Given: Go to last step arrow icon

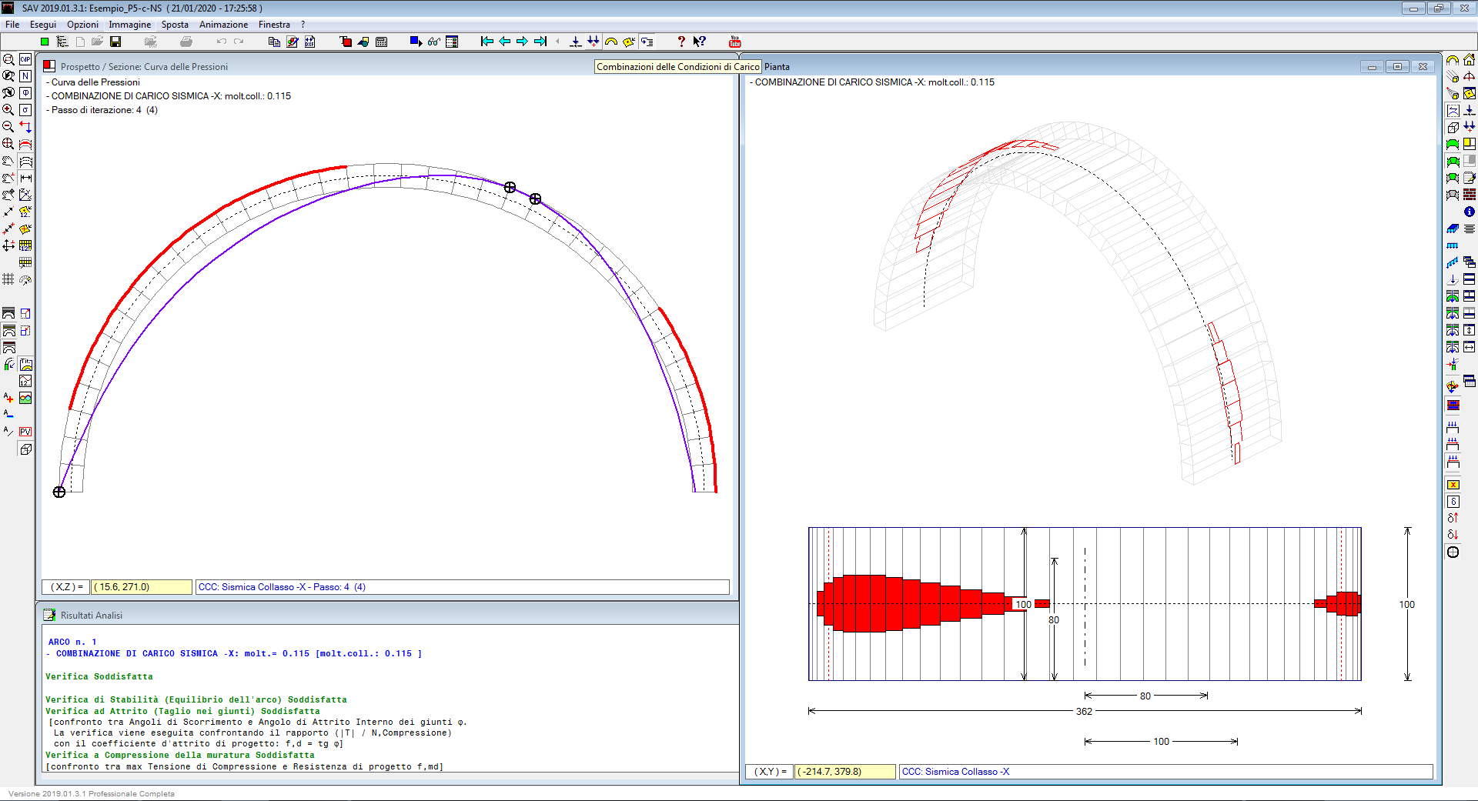Looking at the screenshot, I should coord(540,42).
